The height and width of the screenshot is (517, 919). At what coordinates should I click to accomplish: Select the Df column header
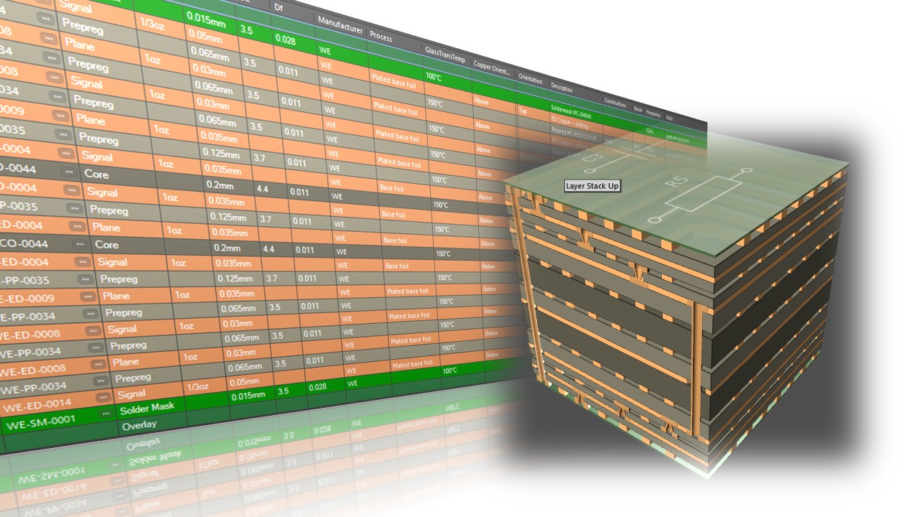pyautogui.click(x=279, y=7)
